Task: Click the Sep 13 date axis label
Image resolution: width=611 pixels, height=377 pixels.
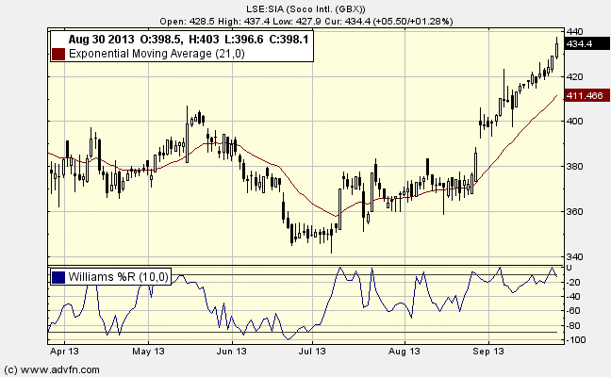Action: click(x=488, y=352)
